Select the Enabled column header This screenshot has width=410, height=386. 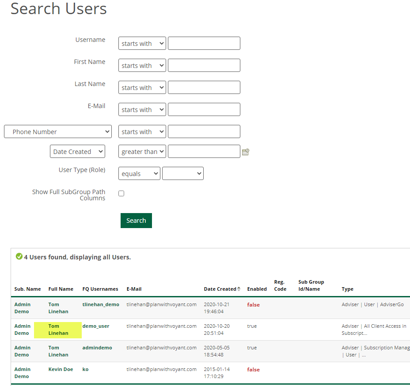[257, 289]
